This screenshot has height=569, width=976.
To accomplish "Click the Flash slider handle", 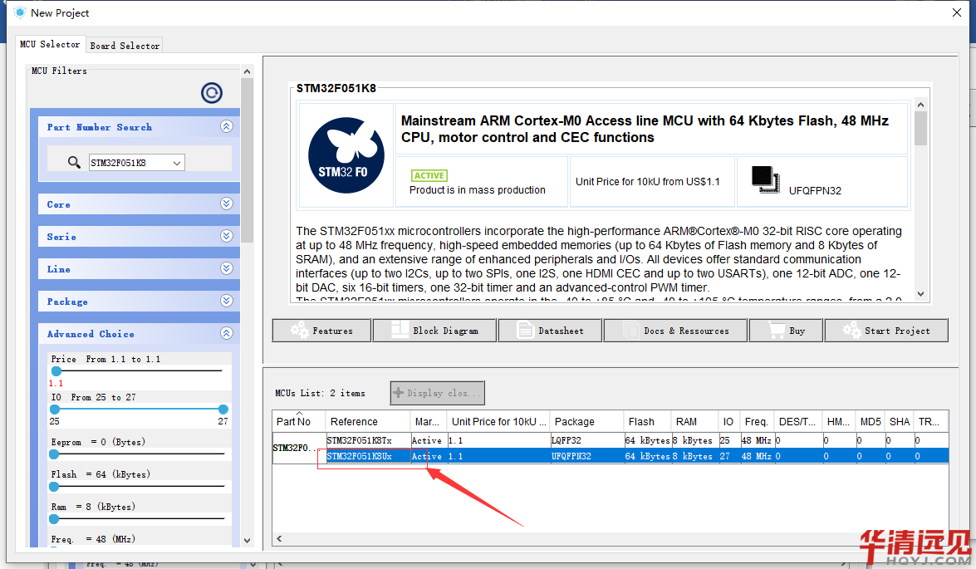I will click(x=54, y=486).
